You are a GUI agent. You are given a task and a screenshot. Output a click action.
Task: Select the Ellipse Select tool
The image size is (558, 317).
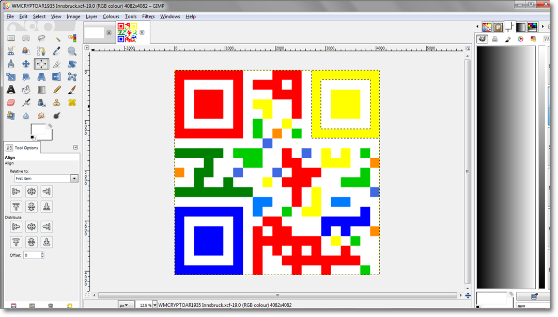coord(26,38)
